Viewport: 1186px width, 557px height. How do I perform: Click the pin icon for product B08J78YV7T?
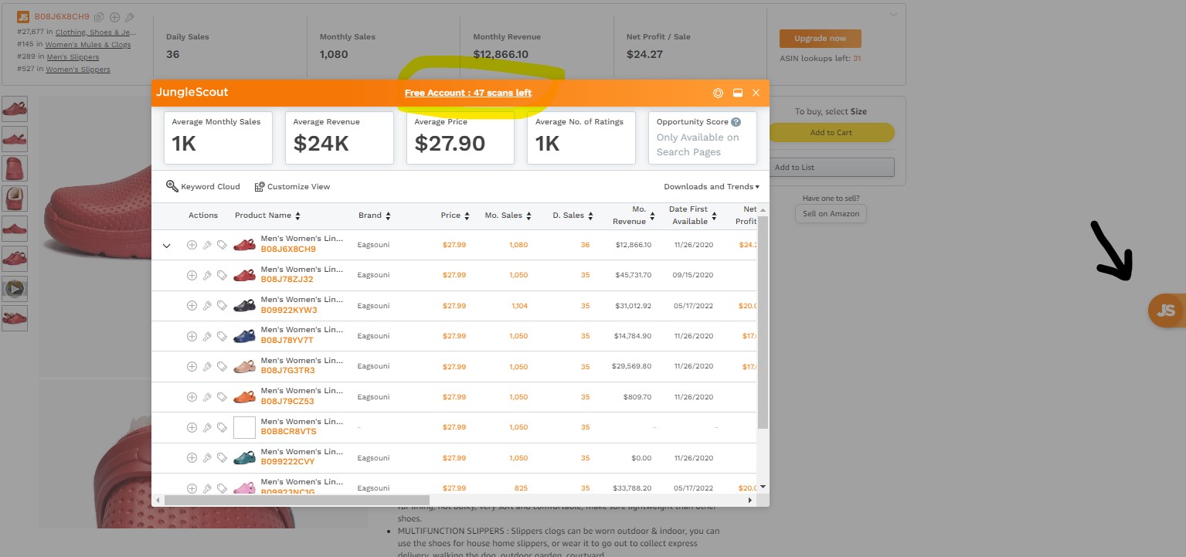click(207, 336)
